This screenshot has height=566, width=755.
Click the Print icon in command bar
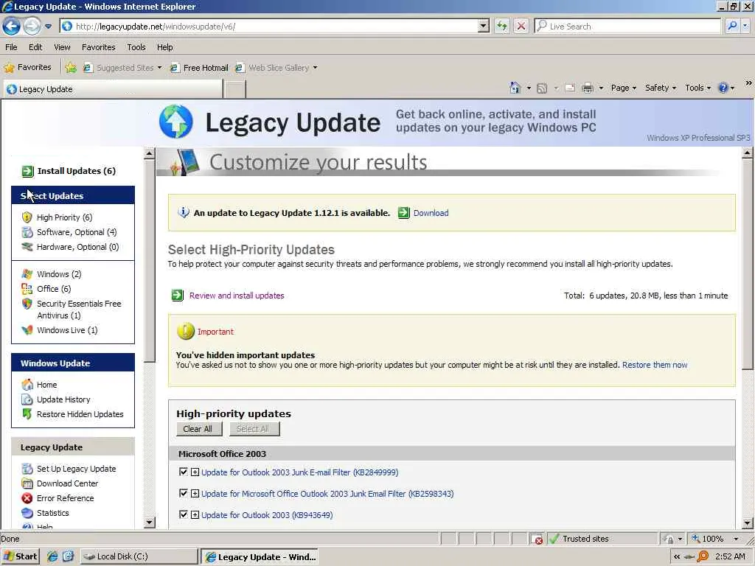coord(588,88)
